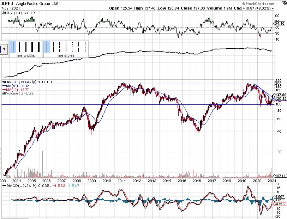The width and height of the screenshot is (287, 219).
Task: Select the solid line style
Action: [47, 47]
